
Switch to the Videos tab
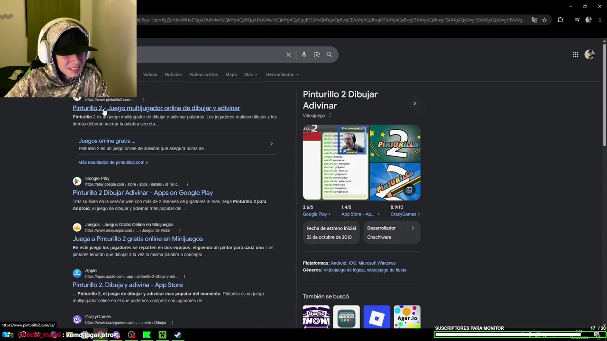point(150,74)
